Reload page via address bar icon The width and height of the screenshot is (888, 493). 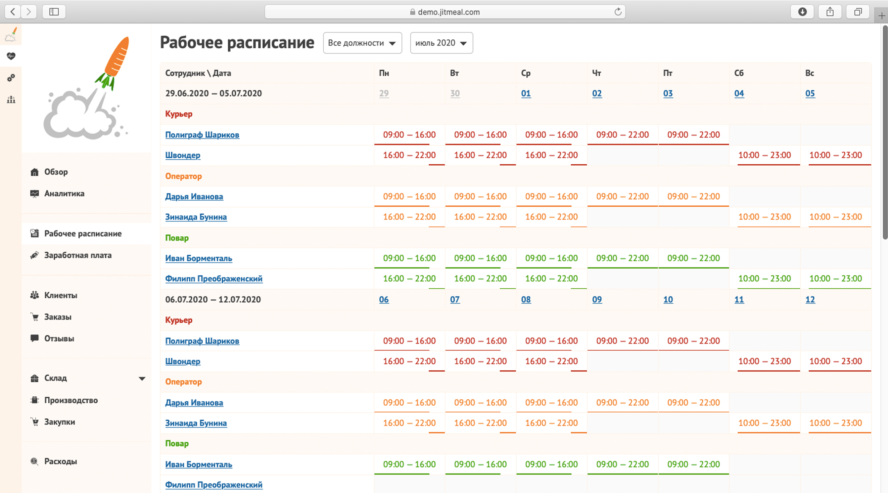(x=618, y=12)
